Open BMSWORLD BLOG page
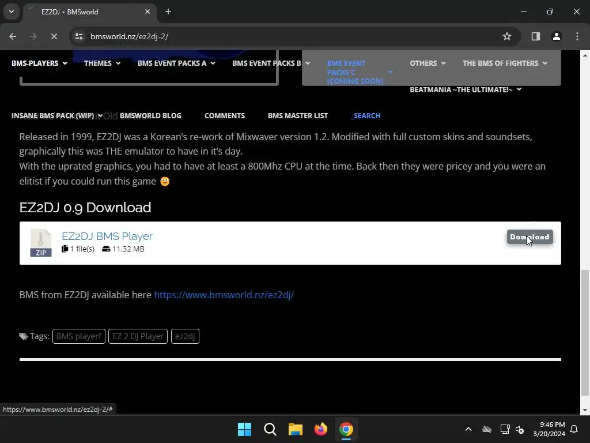This screenshot has height=443, width=590. point(150,115)
